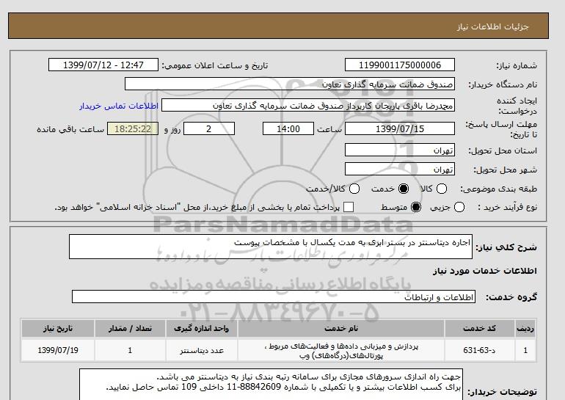Click the شماره نیاز label
Viewport: 565px width, 400px height.
(517, 65)
